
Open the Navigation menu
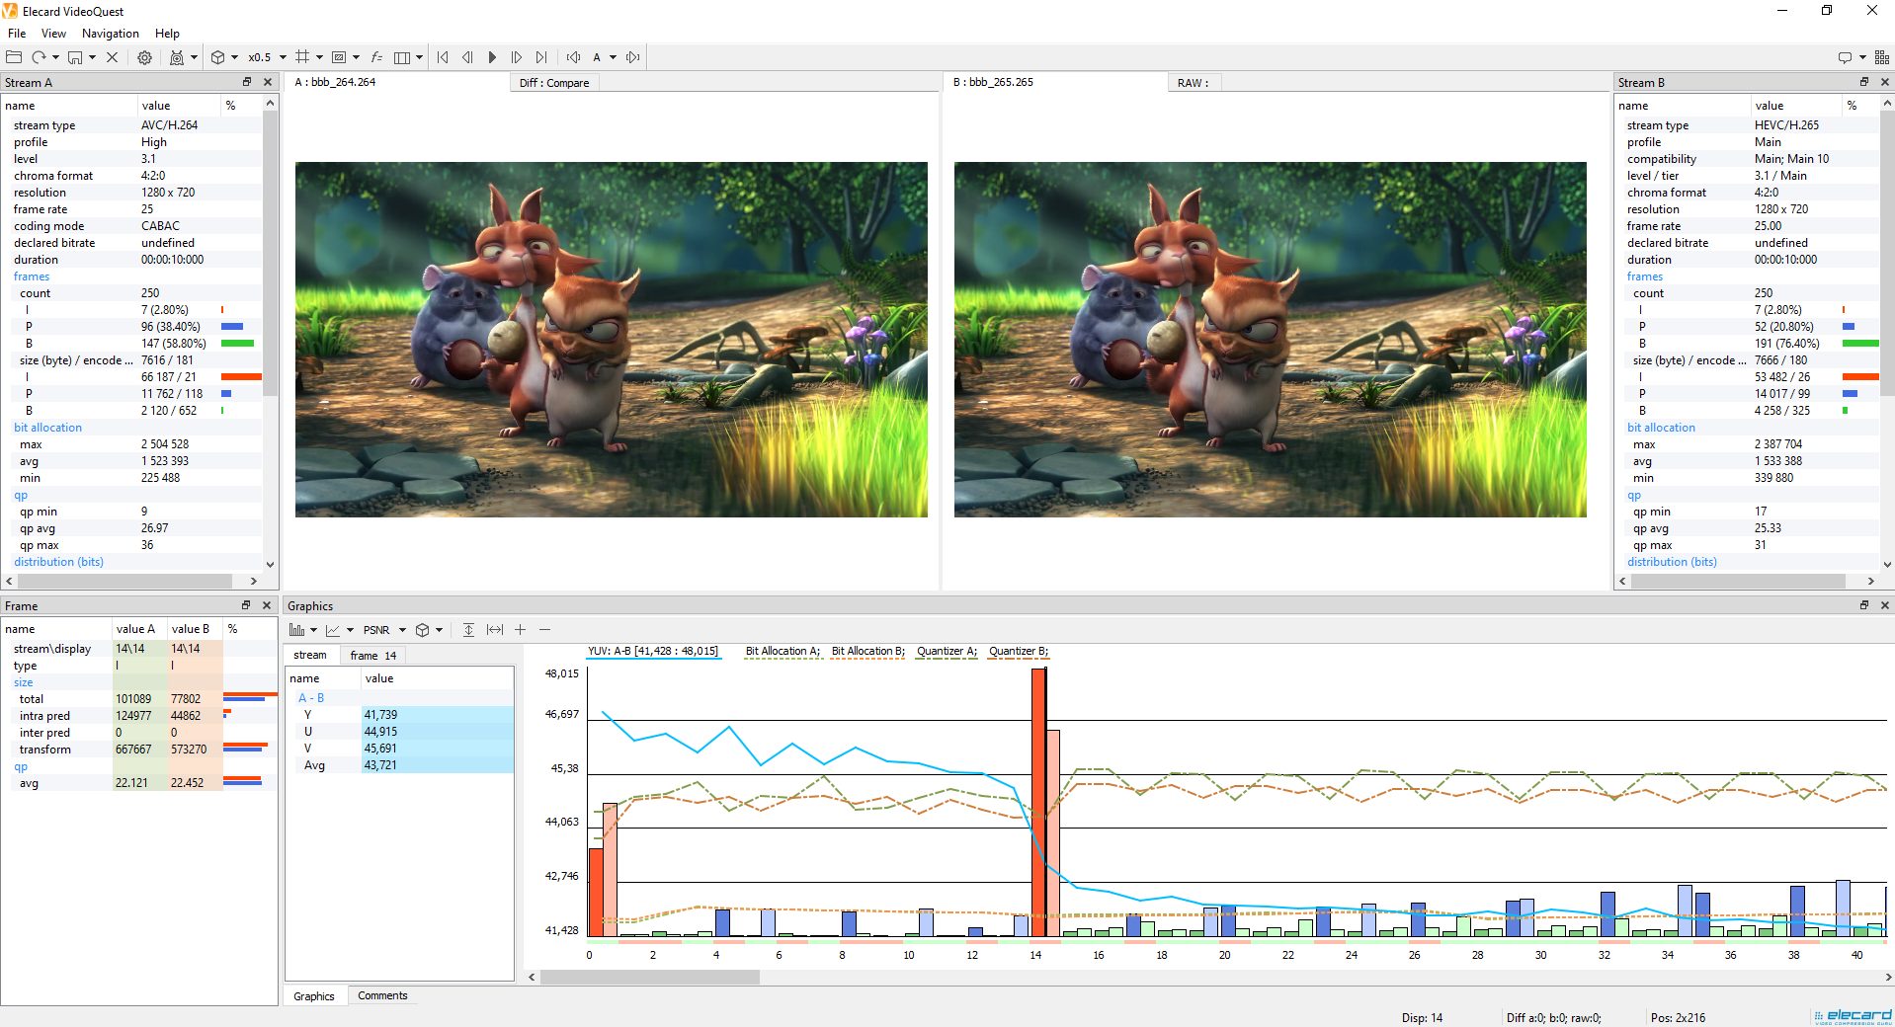tap(109, 33)
